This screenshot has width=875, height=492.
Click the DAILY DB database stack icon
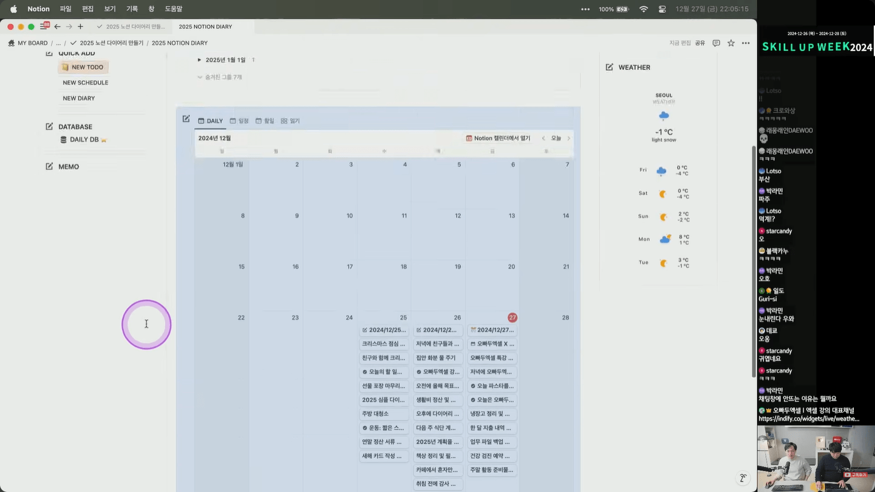click(x=64, y=140)
